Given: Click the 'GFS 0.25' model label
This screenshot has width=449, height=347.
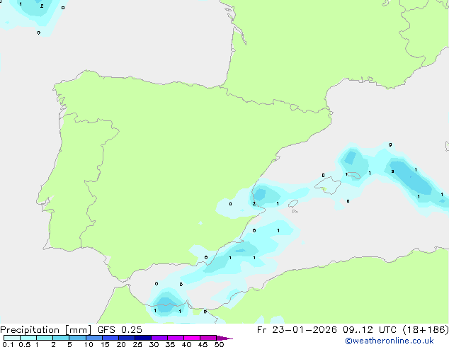Looking at the screenshot, I should point(120,330).
